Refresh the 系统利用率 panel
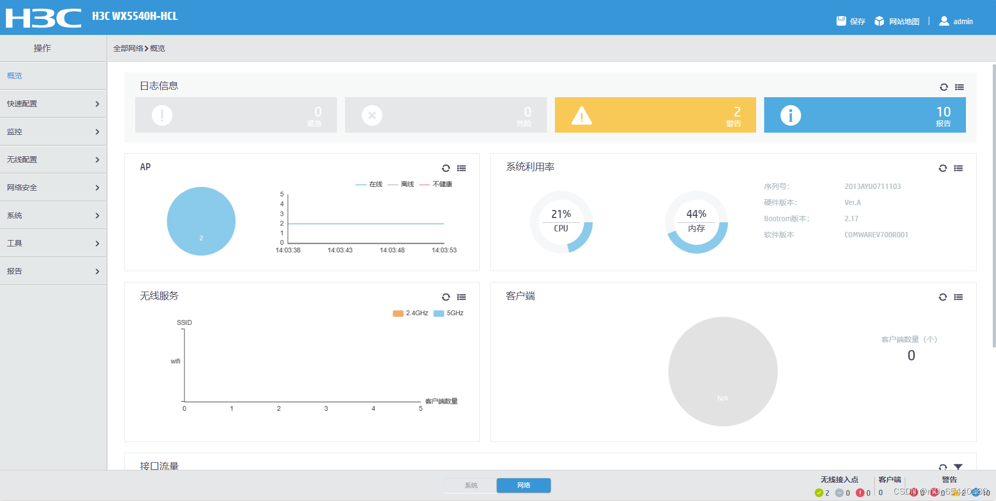The image size is (996, 501). (943, 168)
